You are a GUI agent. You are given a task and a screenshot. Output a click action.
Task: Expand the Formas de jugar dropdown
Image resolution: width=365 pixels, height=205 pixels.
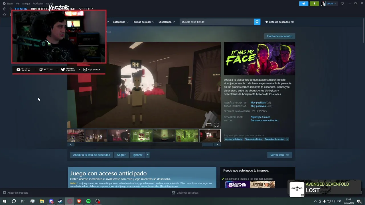[143, 22]
